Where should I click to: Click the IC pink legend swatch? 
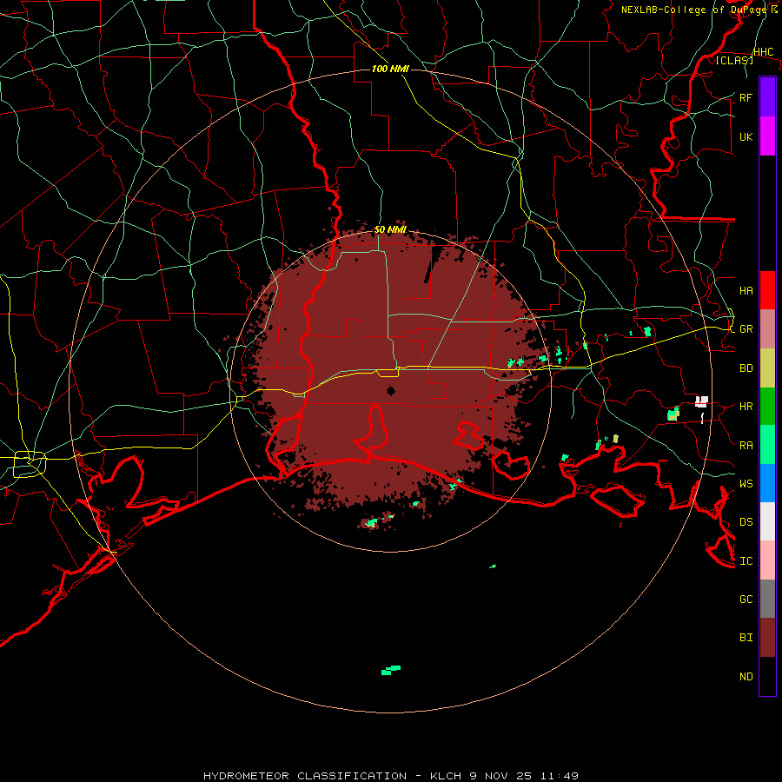pos(767,560)
